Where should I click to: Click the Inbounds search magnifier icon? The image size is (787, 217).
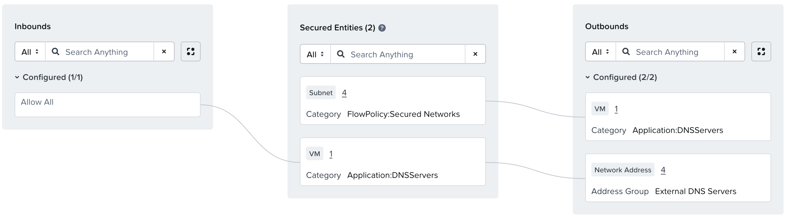(x=56, y=51)
